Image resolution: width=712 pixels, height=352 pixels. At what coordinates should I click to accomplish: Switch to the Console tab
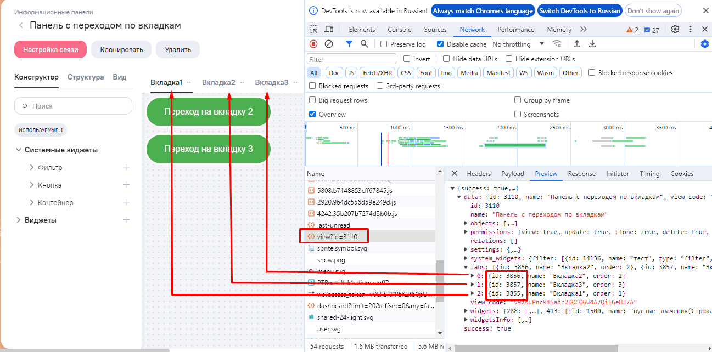click(x=399, y=30)
